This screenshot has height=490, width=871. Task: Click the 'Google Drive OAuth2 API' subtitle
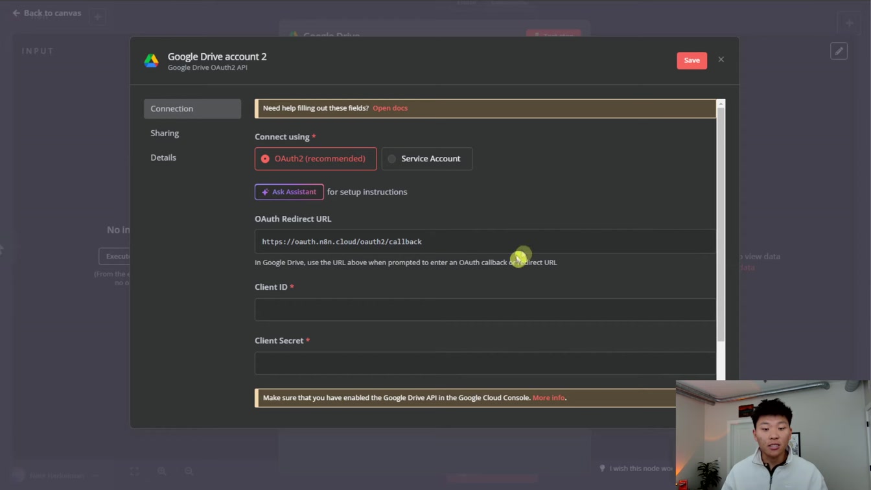(x=207, y=67)
